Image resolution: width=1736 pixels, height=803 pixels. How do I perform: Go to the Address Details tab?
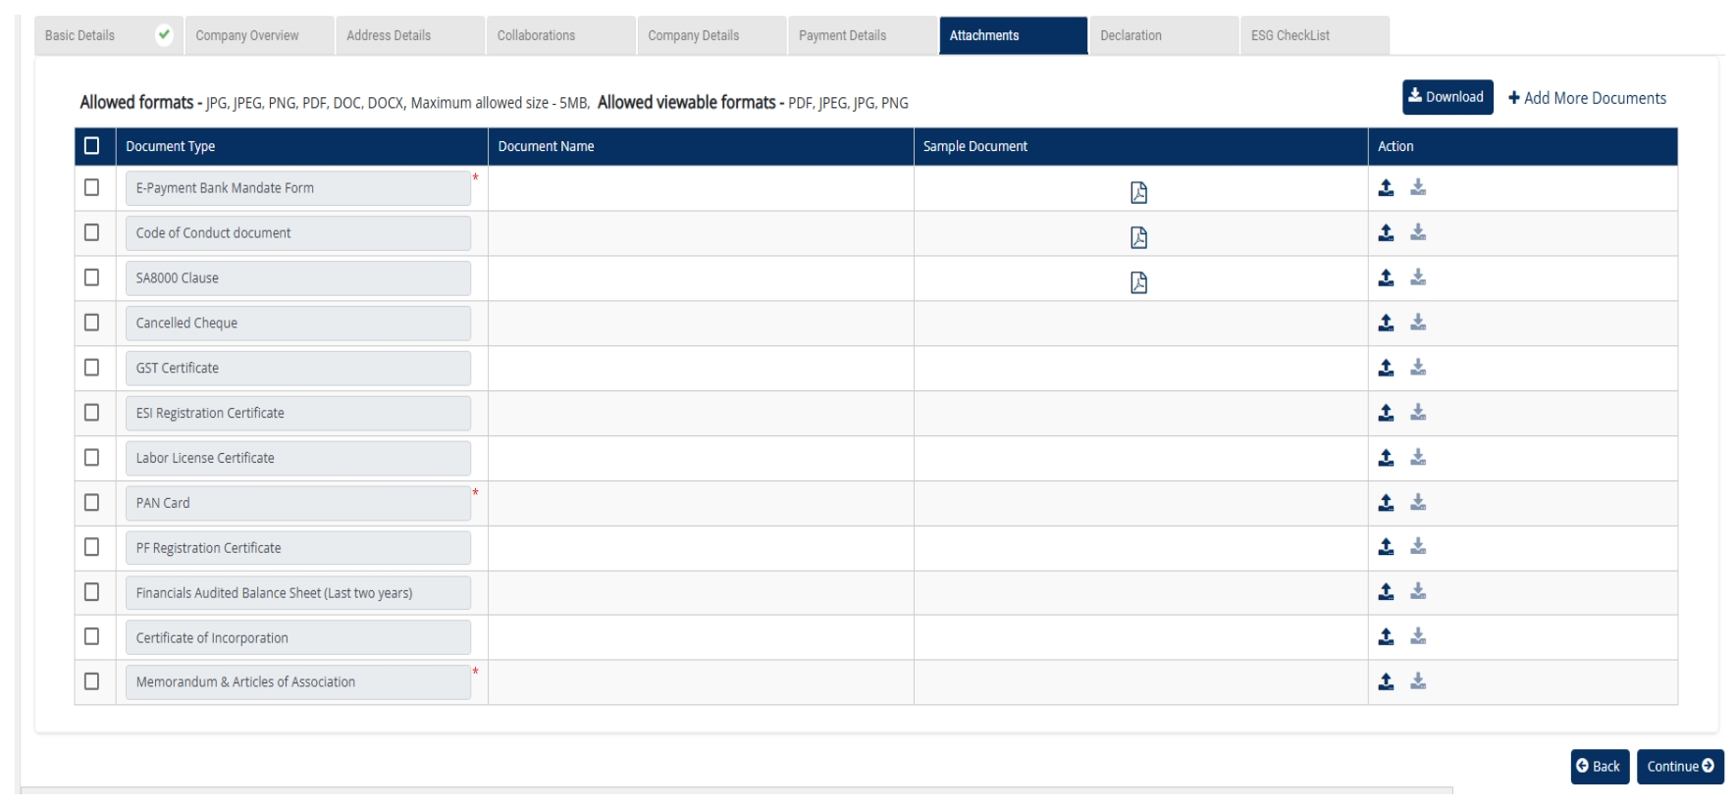(410, 35)
